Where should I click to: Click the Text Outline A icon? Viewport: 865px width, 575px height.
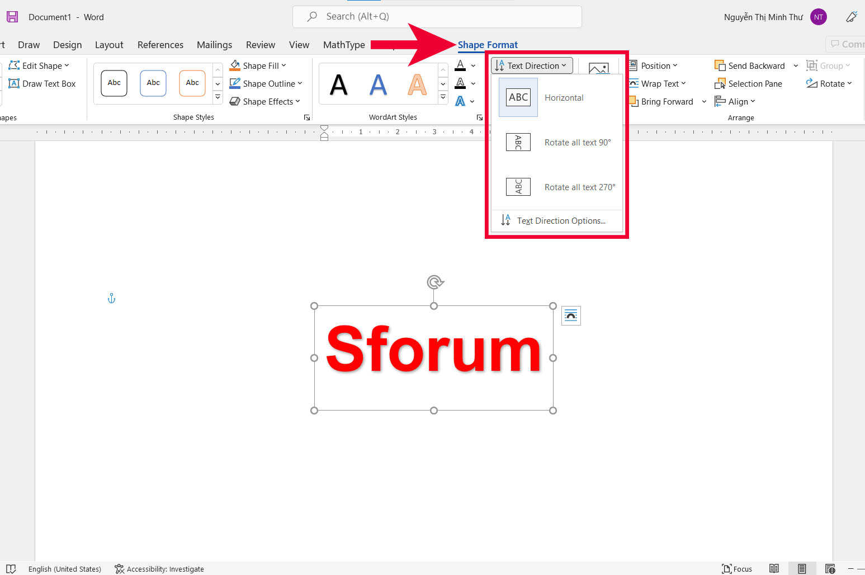tap(460, 83)
